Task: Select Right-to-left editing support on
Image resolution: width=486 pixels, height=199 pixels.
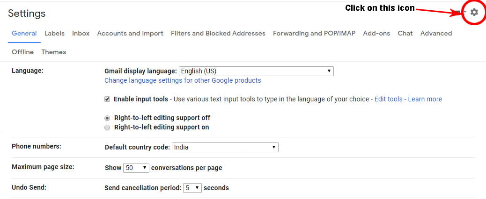Action: pos(107,128)
